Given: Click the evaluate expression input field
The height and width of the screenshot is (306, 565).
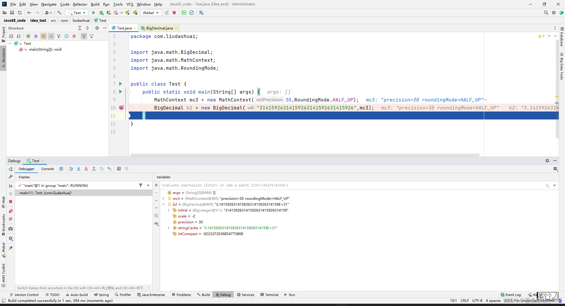Looking at the screenshot, I should (x=351, y=185).
